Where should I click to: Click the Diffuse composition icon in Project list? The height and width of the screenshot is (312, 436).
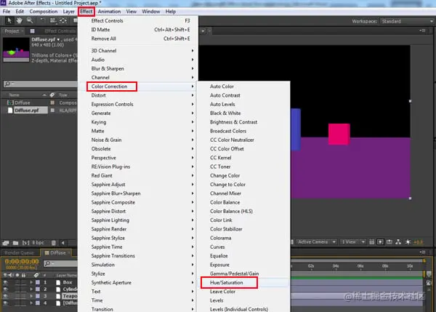click(x=10, y=103)
